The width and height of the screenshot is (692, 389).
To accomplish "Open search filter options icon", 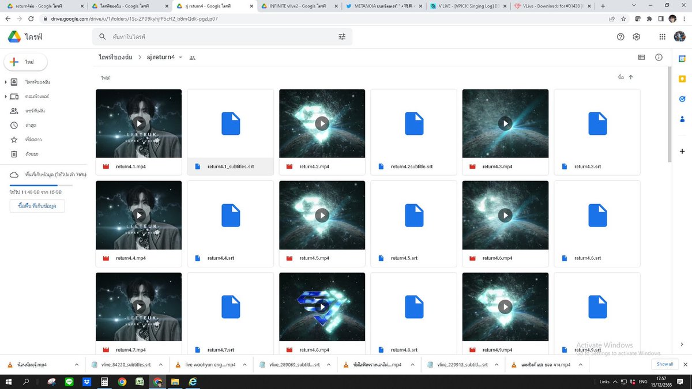I will tap(342, 36).
